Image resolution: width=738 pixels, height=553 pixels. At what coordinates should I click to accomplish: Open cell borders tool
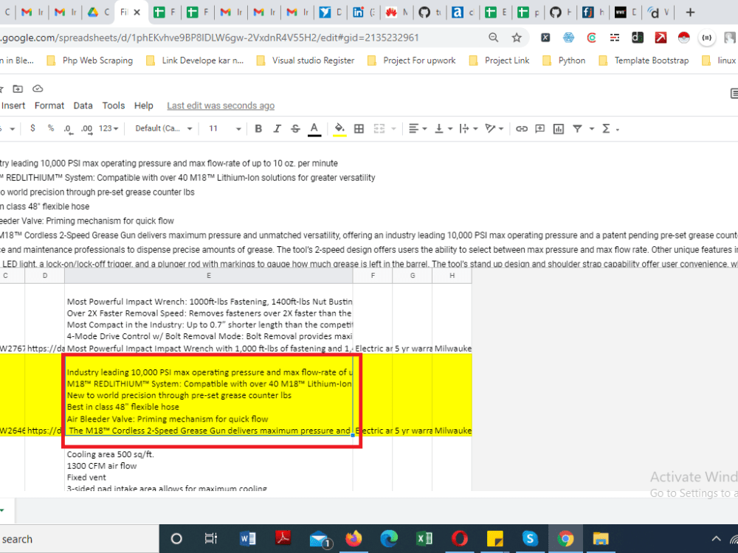coord(359,128)
